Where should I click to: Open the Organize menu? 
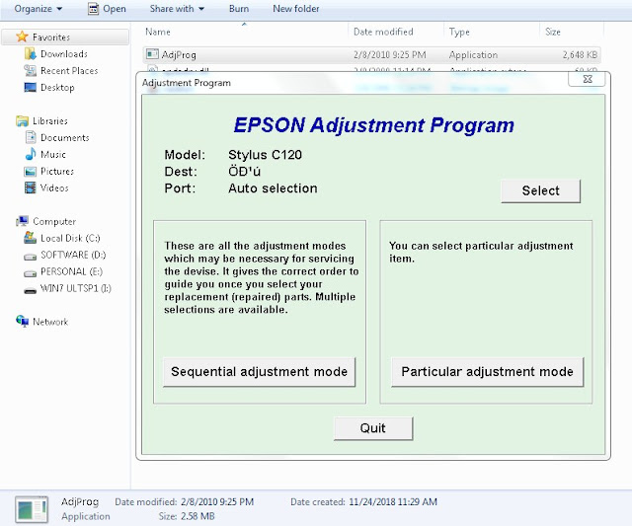(x=39, y=9)
